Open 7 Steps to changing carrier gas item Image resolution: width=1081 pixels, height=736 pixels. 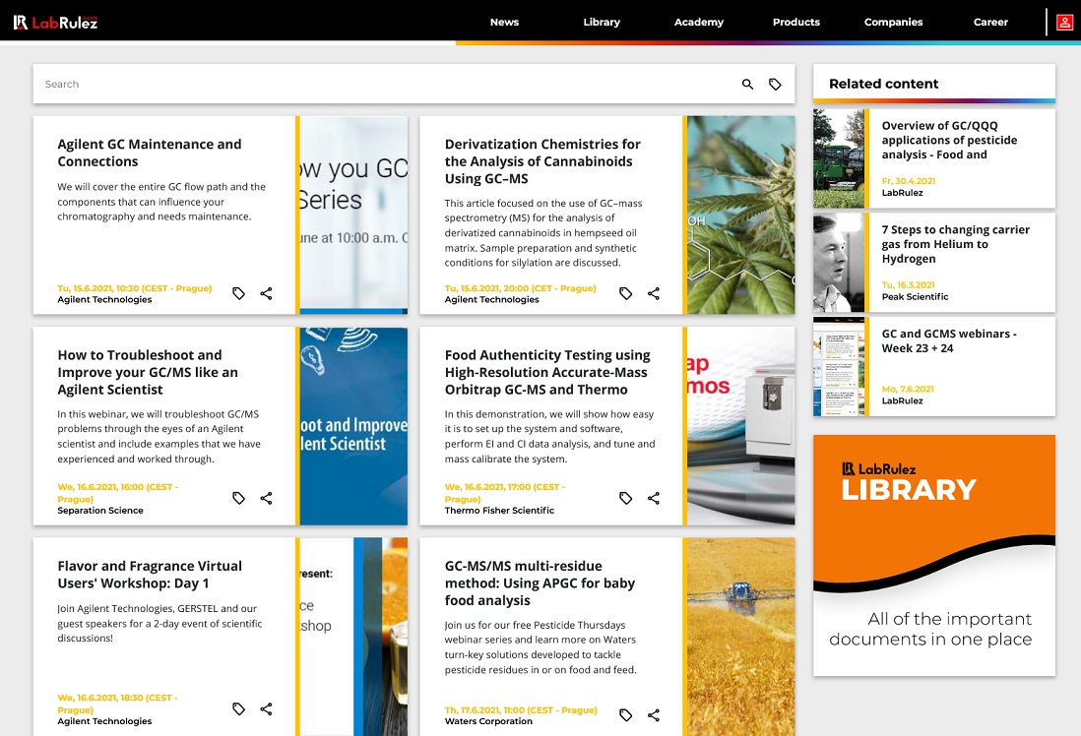[x=956, y=244]
